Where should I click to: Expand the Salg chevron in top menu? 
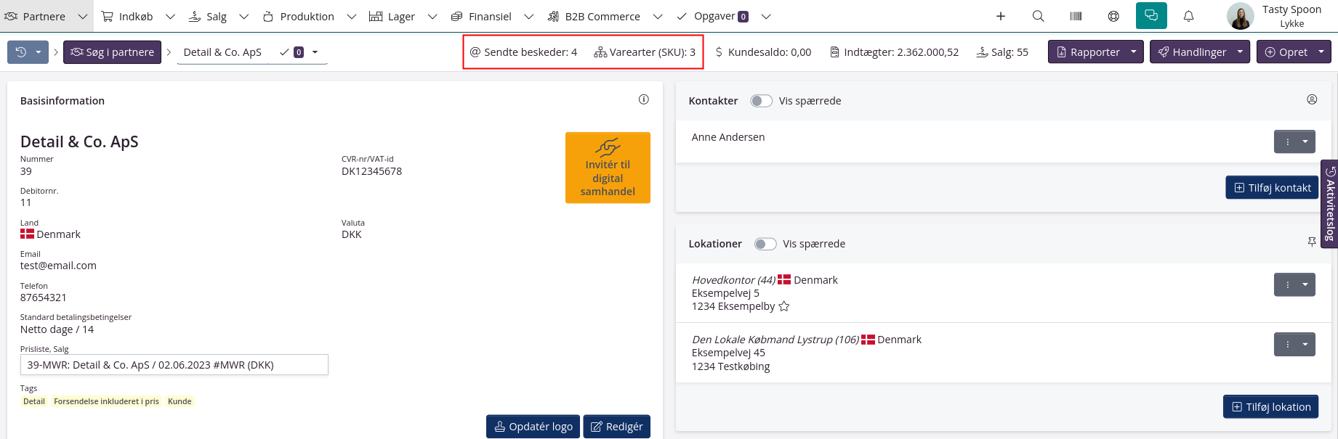(x=244, y=16)
